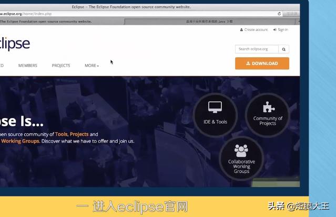Click the Projects link in hero text
This screenshot has height=217, width=336.
(79, 134)
